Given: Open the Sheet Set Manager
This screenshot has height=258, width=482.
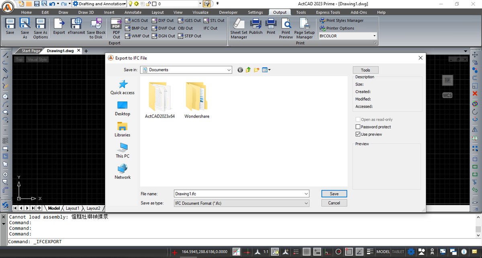Looking at the screenshot, I should [x=239, y=28].
